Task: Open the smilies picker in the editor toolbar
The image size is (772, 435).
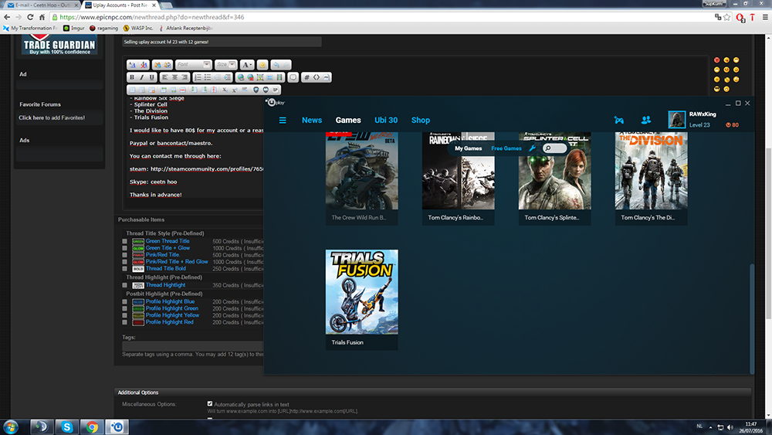Action: point(262,65)
